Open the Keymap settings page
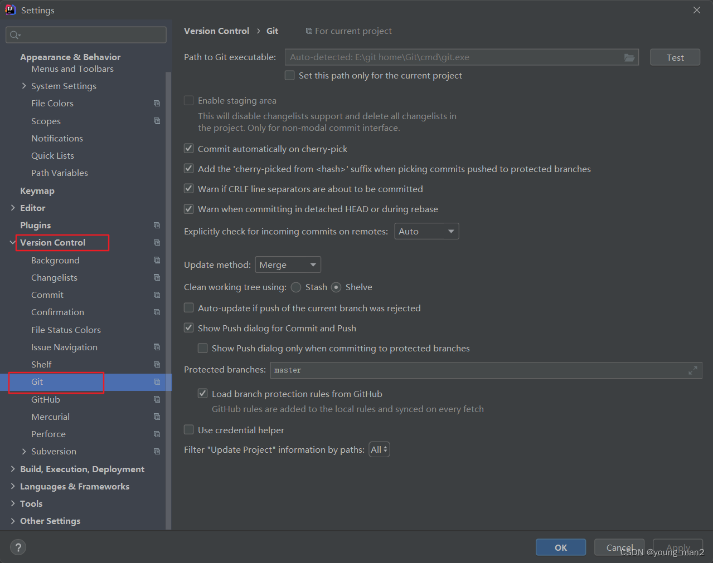The height and width of the screenshot is (563, 713). click(37, 190)
